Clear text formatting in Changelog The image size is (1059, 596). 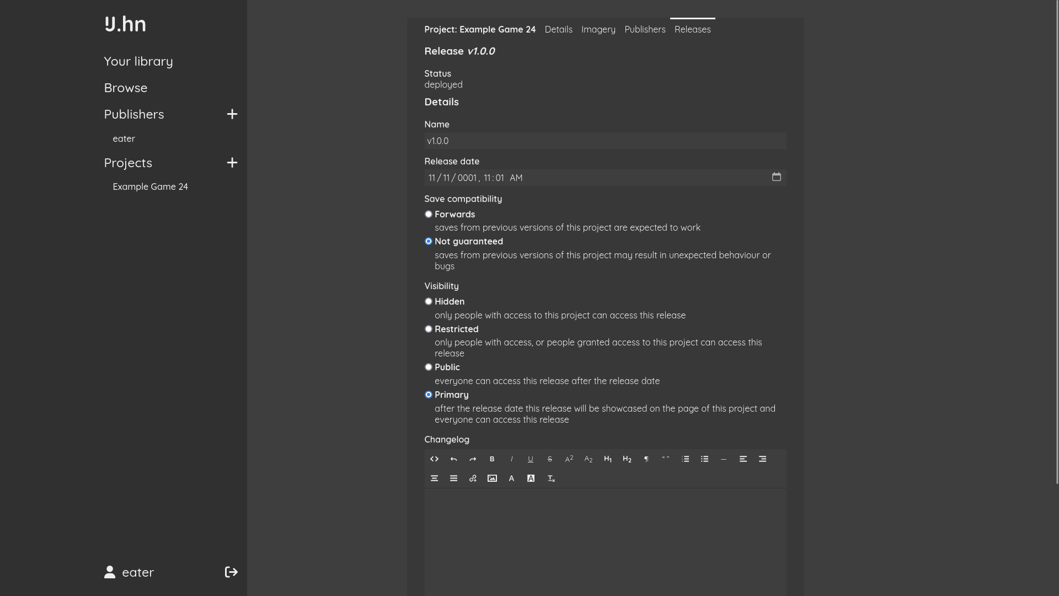550,478
